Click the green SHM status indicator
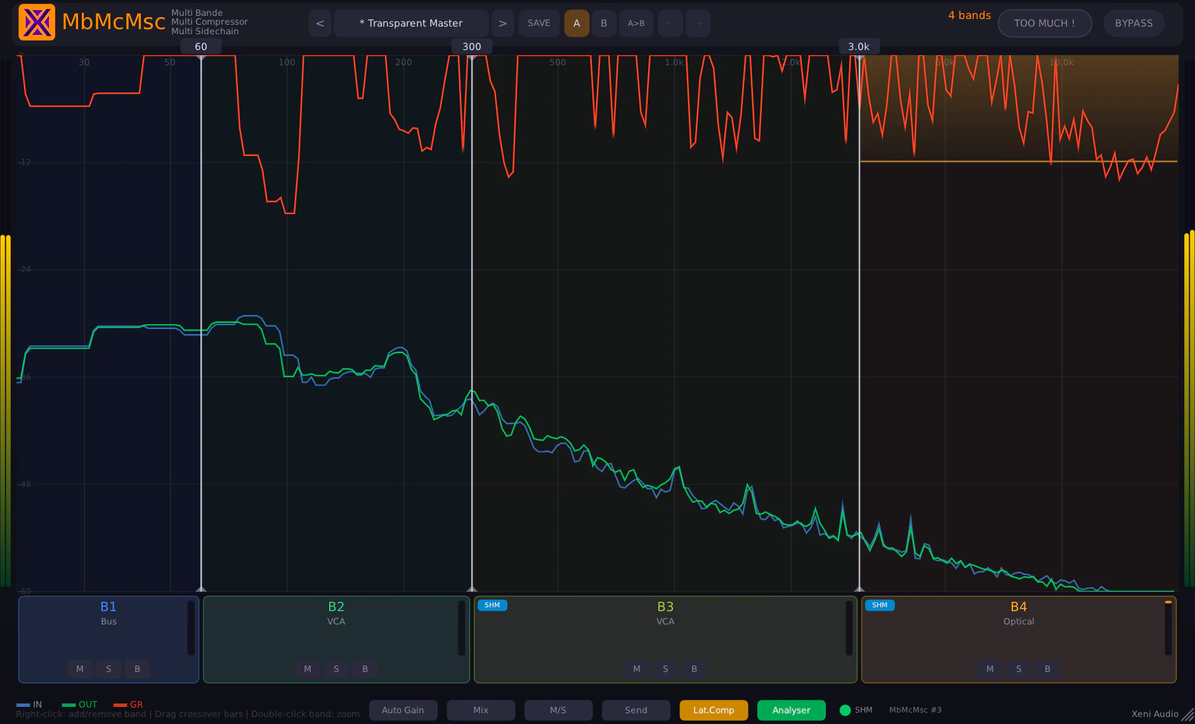1195x724 pixels. click(845, 710)
